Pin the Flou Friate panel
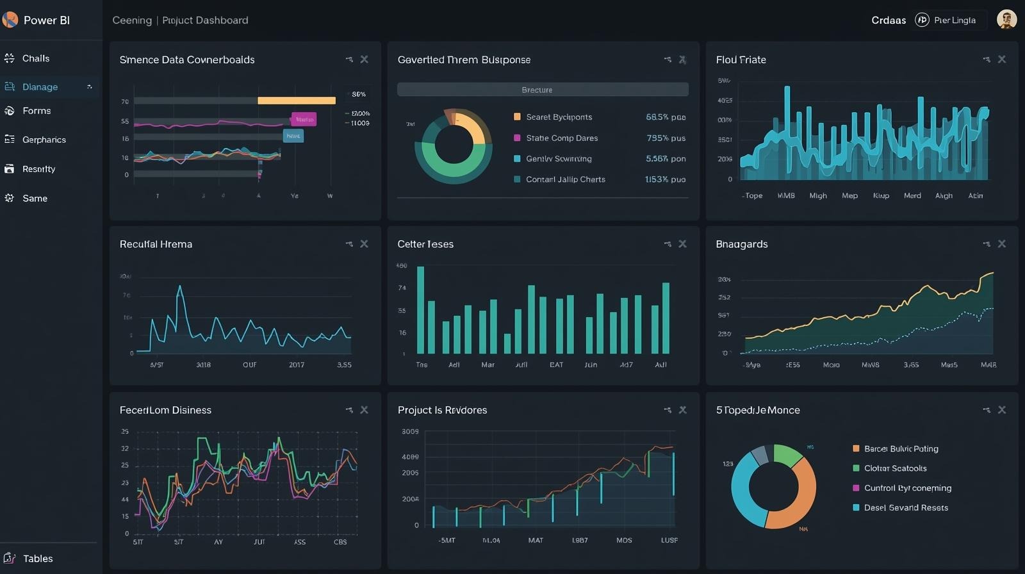Viewport: 1025px width, 574px height. [986, 60]
